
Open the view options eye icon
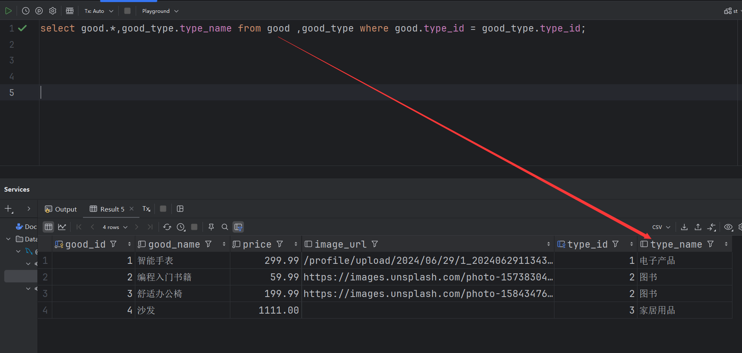pyautogui.click(x=728, y=227)
